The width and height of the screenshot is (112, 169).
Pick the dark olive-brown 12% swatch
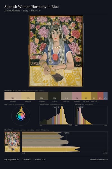[42, 96]
